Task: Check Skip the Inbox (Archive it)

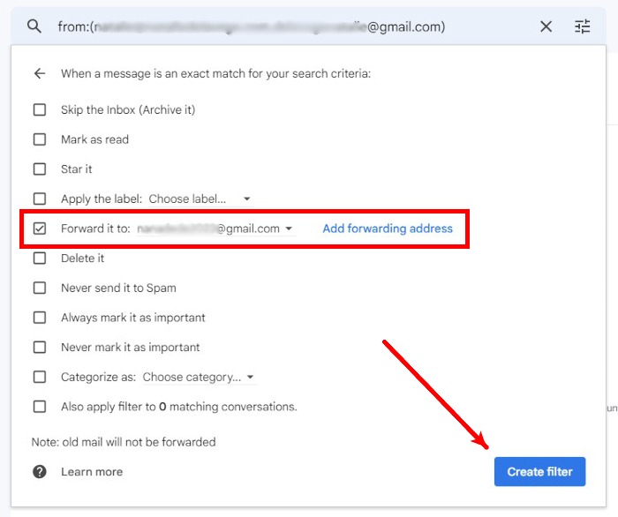Action: pos(40,109)
